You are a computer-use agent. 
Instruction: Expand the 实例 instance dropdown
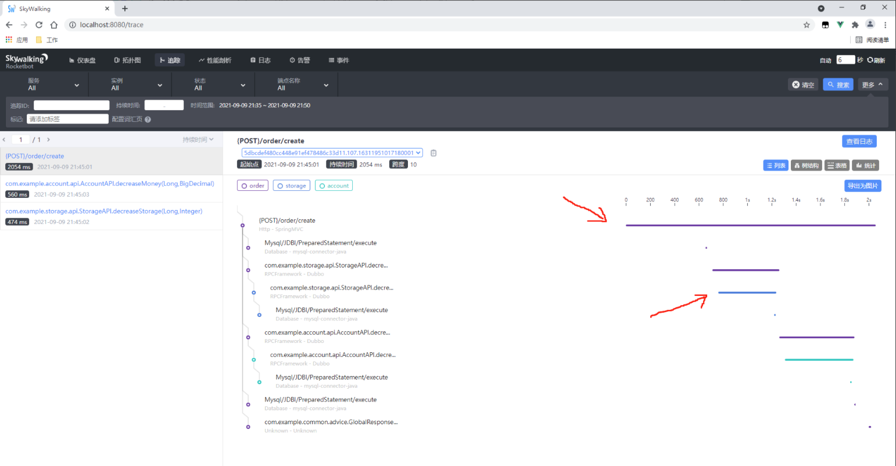coord(130,85)
